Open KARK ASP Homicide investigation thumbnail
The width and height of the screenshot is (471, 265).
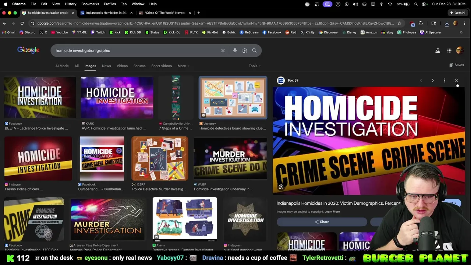pyautogui.click(x=117, y=98)
